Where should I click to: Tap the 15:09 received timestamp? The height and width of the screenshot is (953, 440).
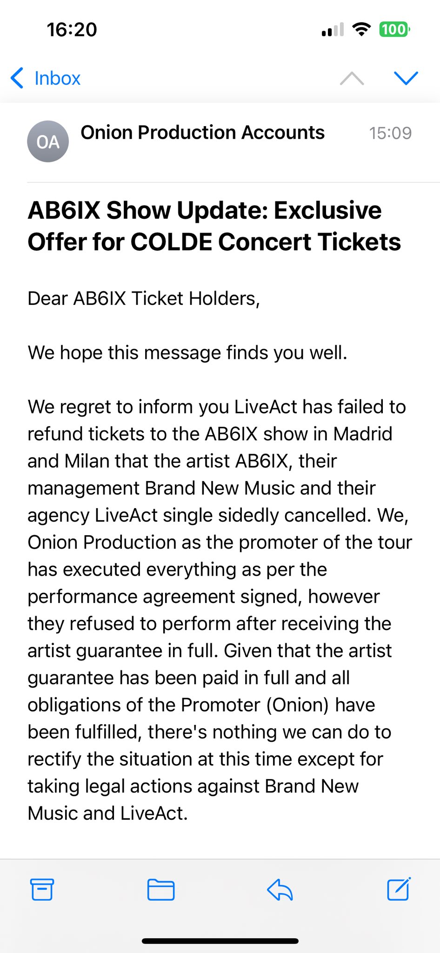coord(390,134)
